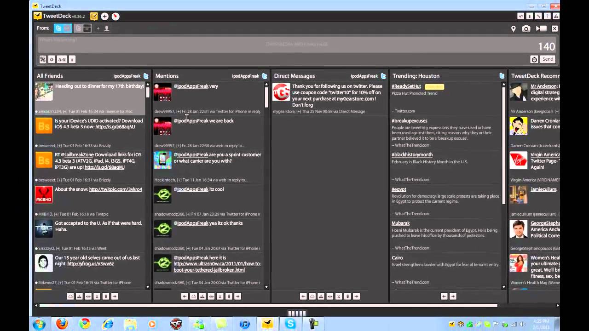
Task: Open the red compass directory icon
Action: tap(115, 16)
